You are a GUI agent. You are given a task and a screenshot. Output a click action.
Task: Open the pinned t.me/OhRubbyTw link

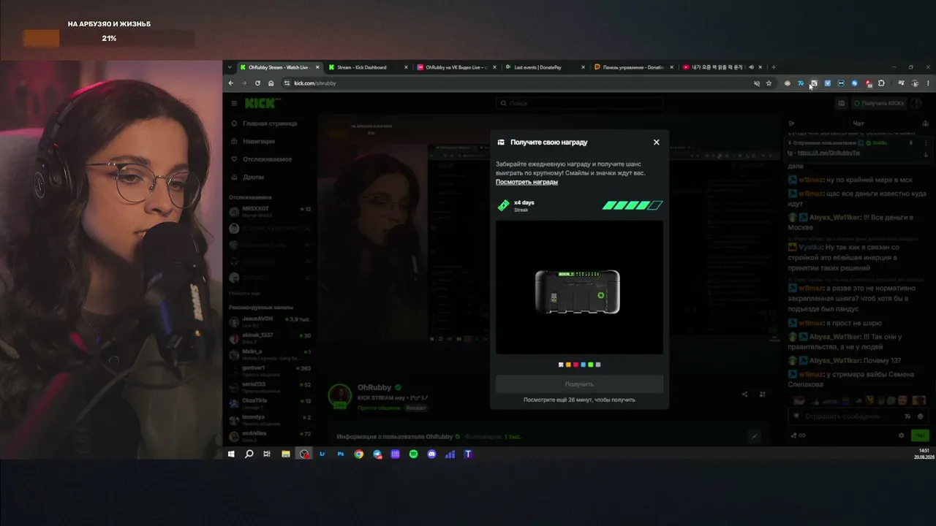click(828, 153)
